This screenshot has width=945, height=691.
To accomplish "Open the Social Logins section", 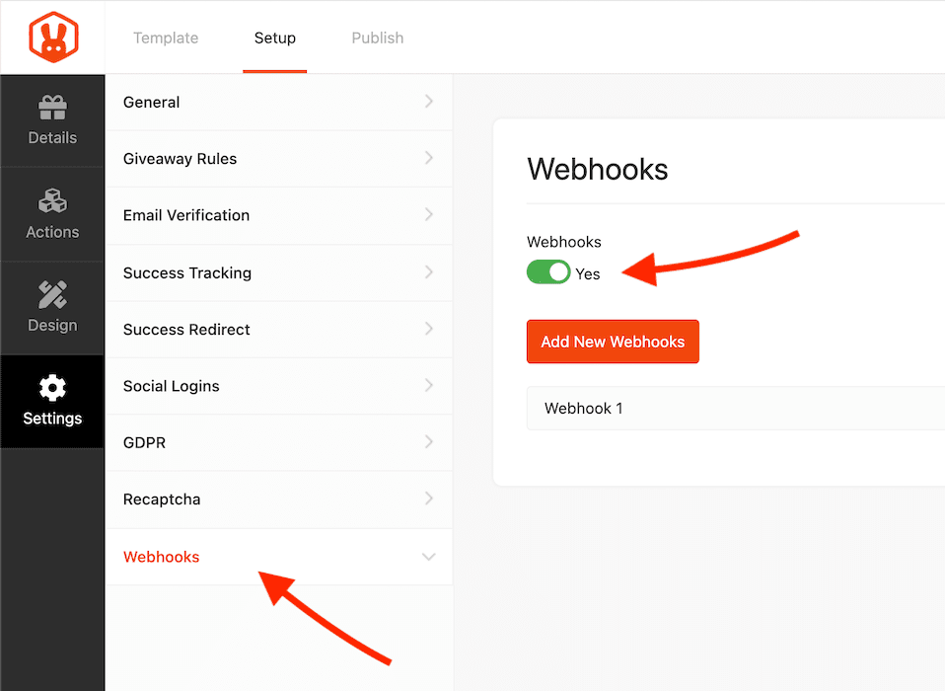I will pos(279,386).
